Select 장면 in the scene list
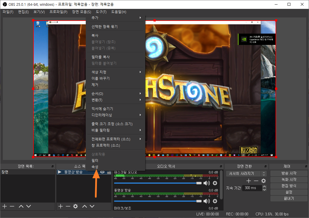Viewport: 309px width, 218px height. [28, 172]
